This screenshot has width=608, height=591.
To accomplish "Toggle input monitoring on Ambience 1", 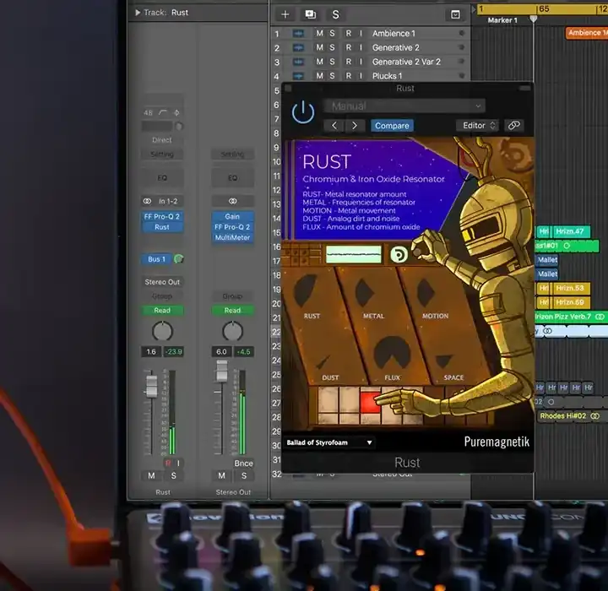I will pos(361,34).
